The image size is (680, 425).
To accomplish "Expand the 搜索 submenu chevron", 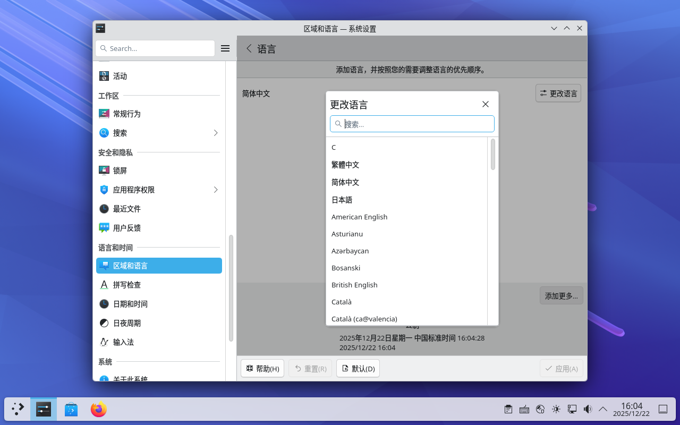I will [x=216, y=133].
